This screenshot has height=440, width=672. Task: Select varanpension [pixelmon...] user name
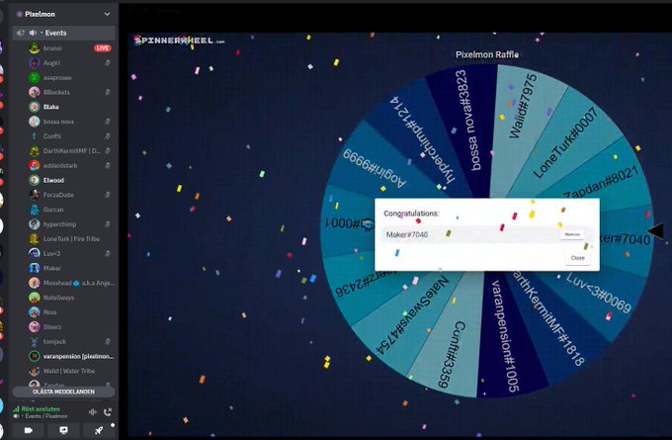click(78, 356)
